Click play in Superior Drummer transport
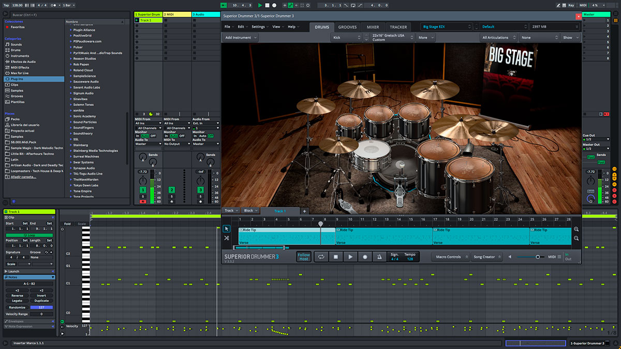Viewport: 621px width, 349px height. 350,257
